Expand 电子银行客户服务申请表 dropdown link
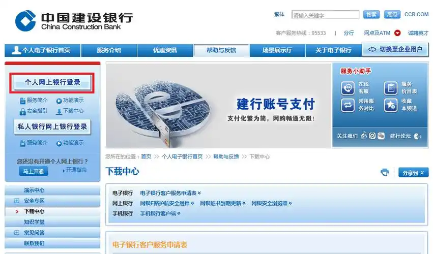The height and width of the screenshot is (254, 433). point(170,193)
